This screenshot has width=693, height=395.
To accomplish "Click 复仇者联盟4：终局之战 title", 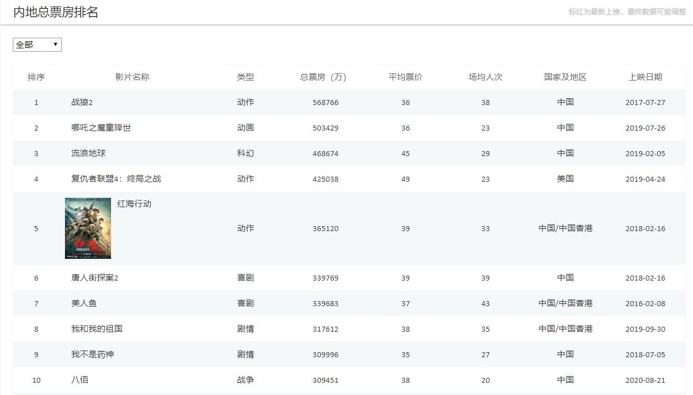I will pos(116,179).
